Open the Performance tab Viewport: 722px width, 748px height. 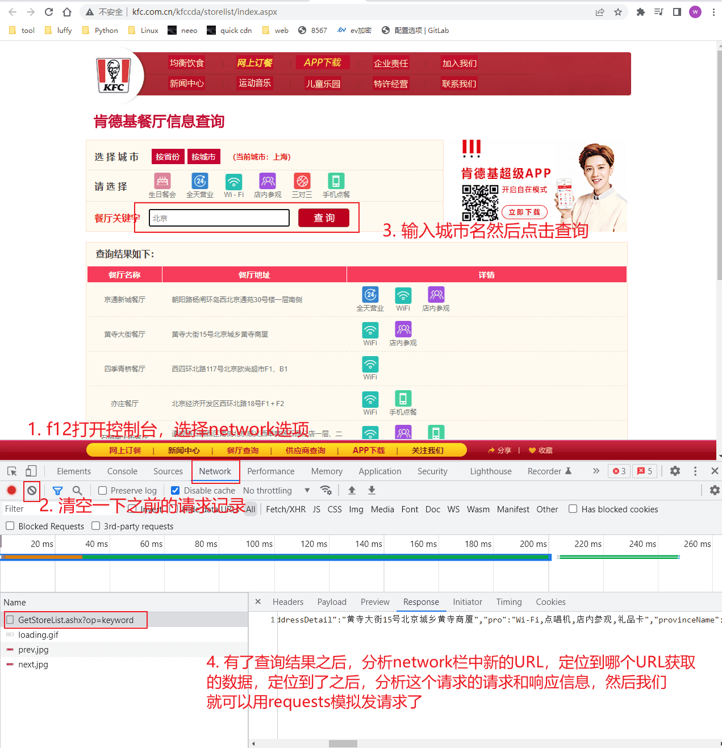coord(271,471)
